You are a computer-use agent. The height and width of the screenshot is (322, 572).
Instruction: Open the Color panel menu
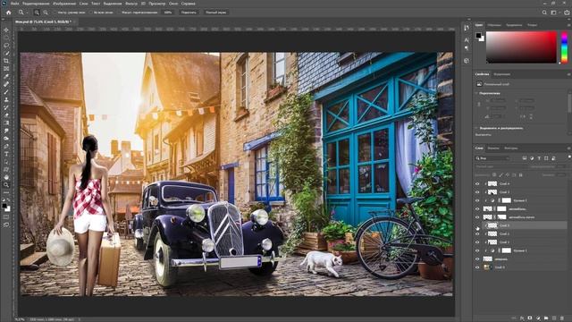(568, 25)
